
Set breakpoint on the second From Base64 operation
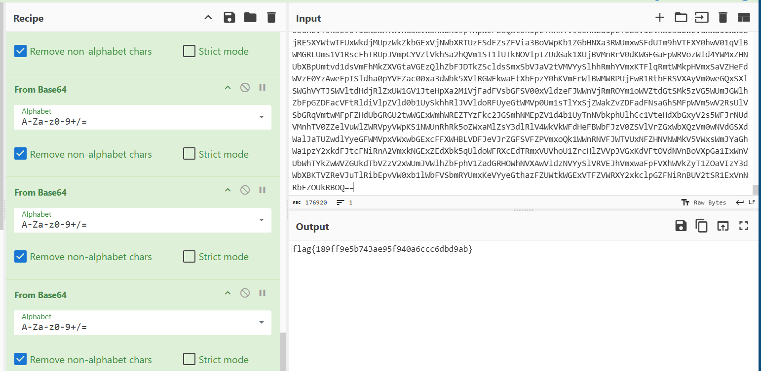pyautogui.click(x=263, y=190)
